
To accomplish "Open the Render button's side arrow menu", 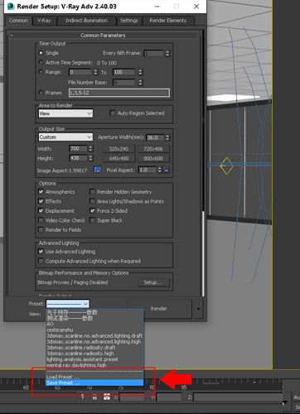I will [198, 309].
